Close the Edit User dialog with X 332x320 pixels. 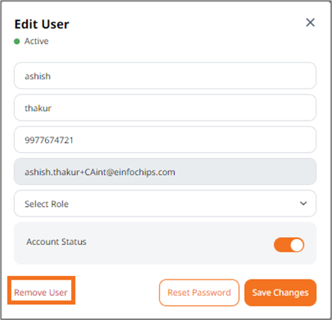310,22
